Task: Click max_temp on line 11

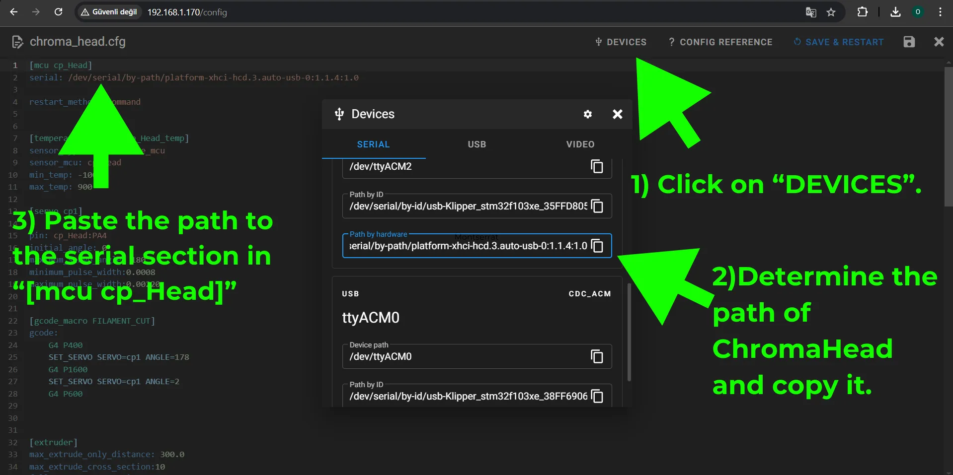Action: (61, 187)
